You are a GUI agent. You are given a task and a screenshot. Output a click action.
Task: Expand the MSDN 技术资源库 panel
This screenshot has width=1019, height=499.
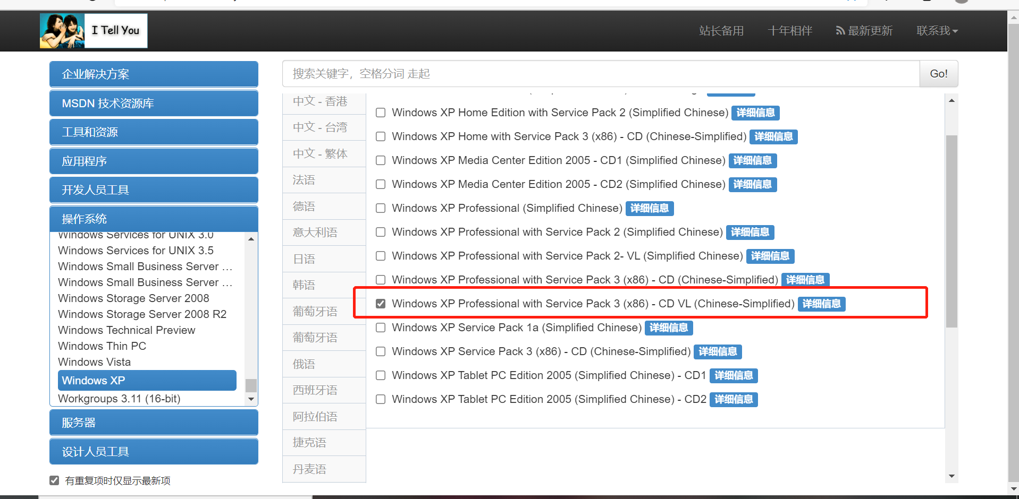pyautogui.click(x=154, y=103)
